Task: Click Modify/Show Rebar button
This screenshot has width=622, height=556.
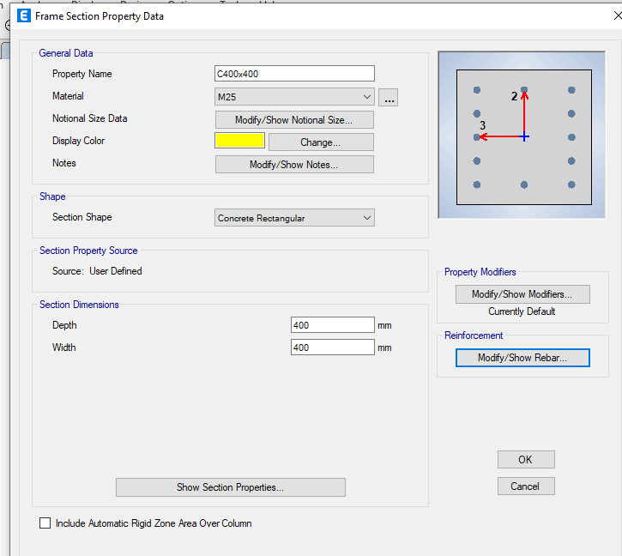Action: pos(522,358)
